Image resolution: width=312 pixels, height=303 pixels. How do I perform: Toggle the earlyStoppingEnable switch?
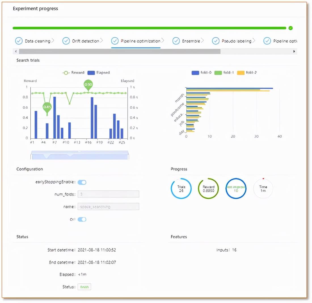[82, 182]
